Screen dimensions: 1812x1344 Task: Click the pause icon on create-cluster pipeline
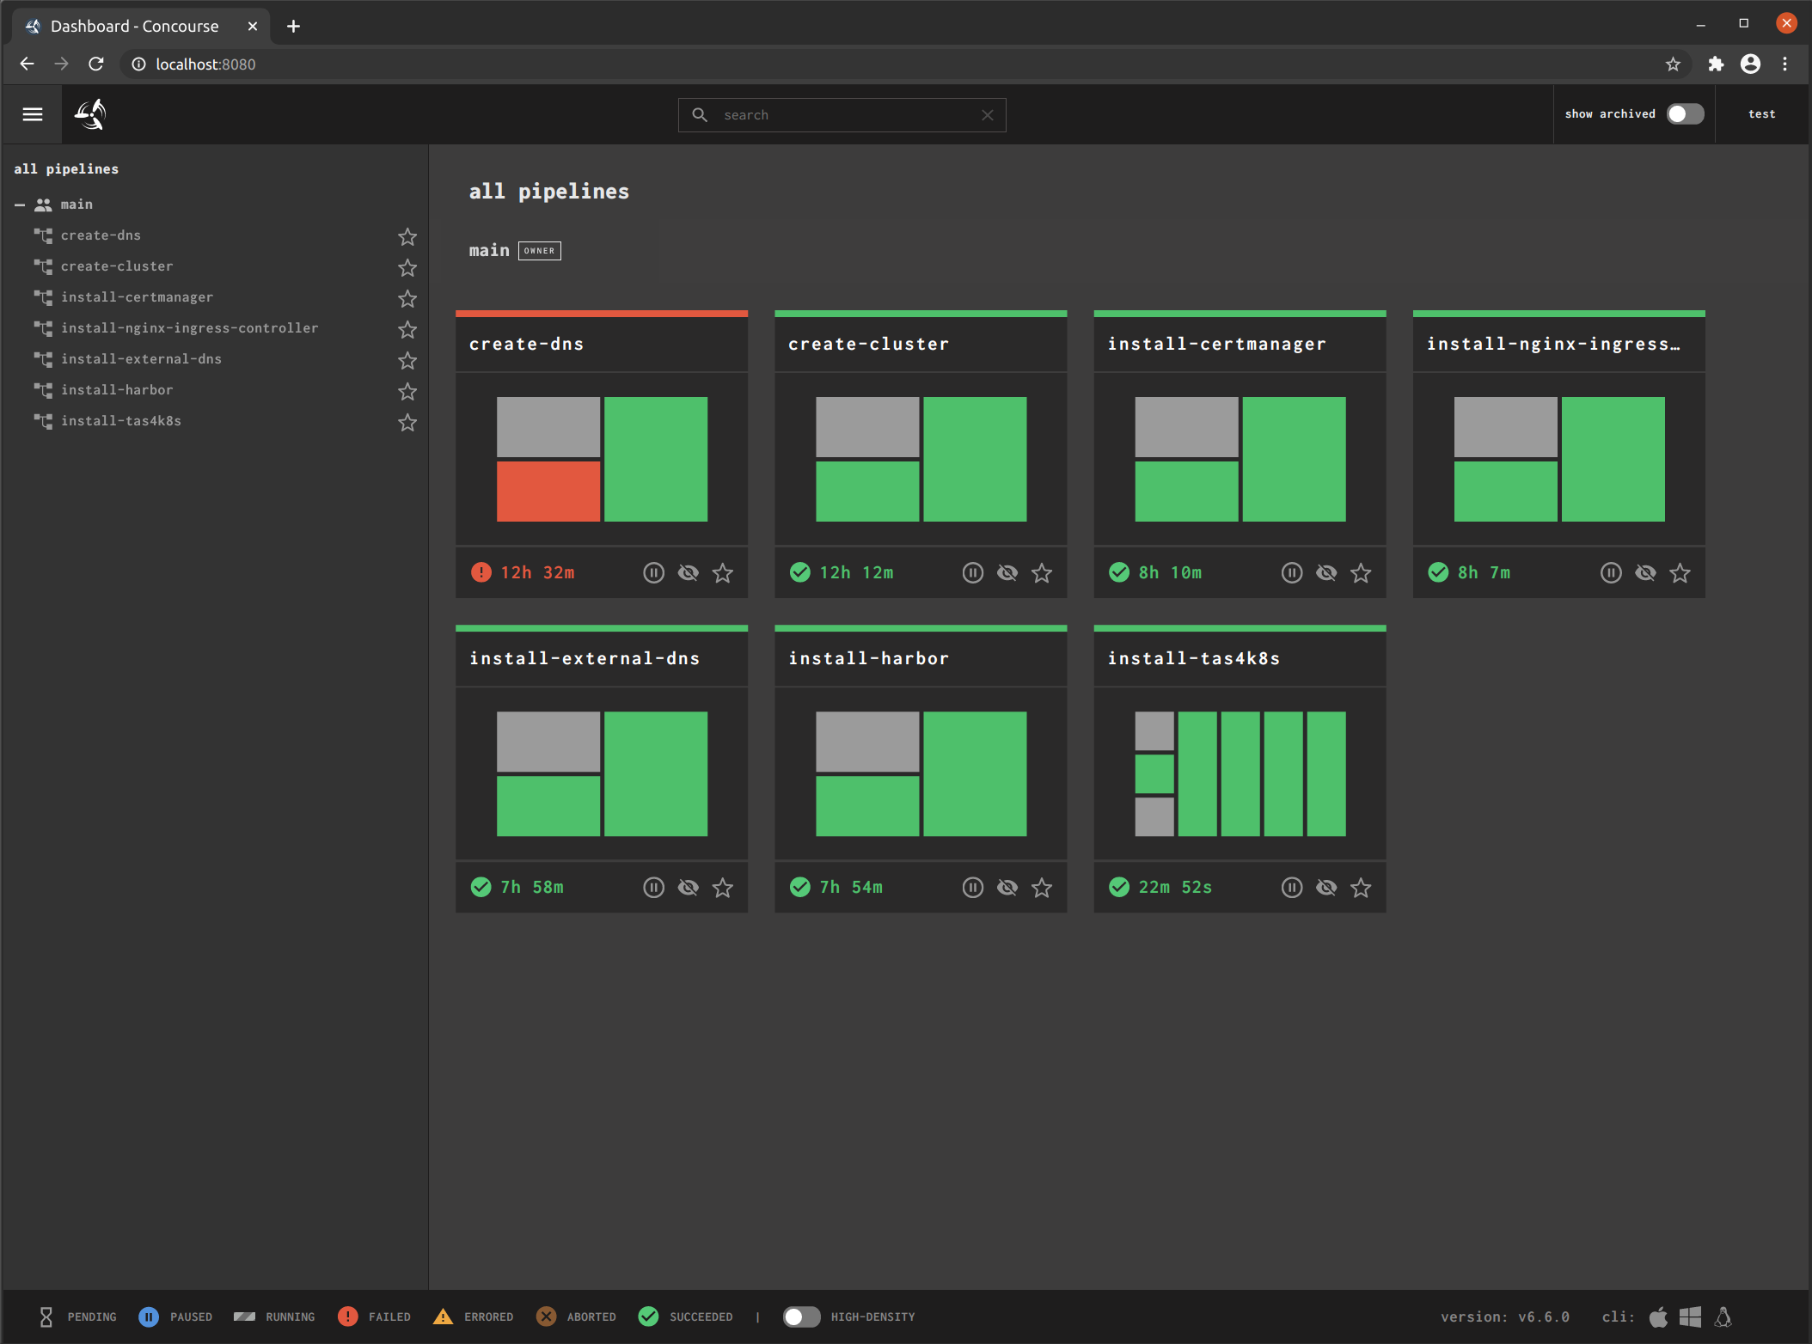point(971,573)
